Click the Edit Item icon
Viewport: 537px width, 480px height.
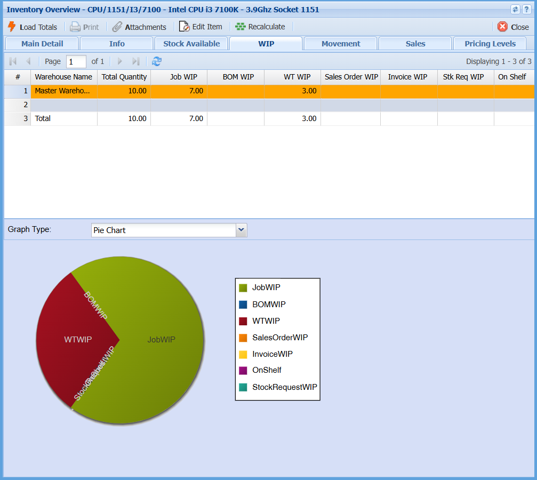[x=184, y=27]
